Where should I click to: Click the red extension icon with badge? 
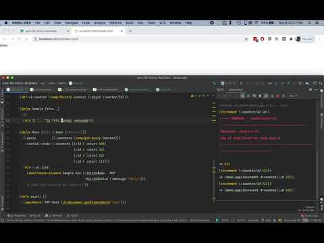pyautogui.click(x=255, y=39)
